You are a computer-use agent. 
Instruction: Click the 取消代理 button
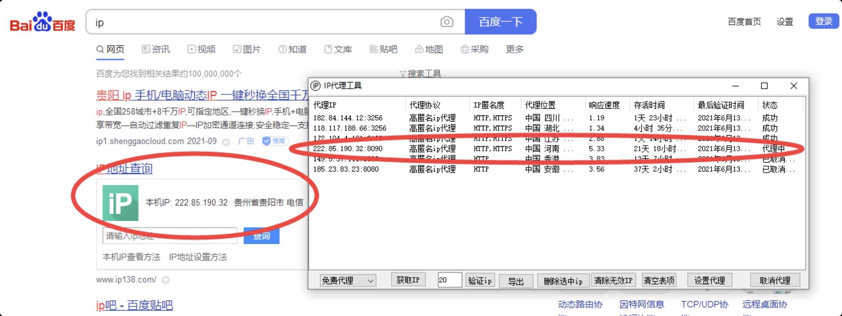point(775,280)
